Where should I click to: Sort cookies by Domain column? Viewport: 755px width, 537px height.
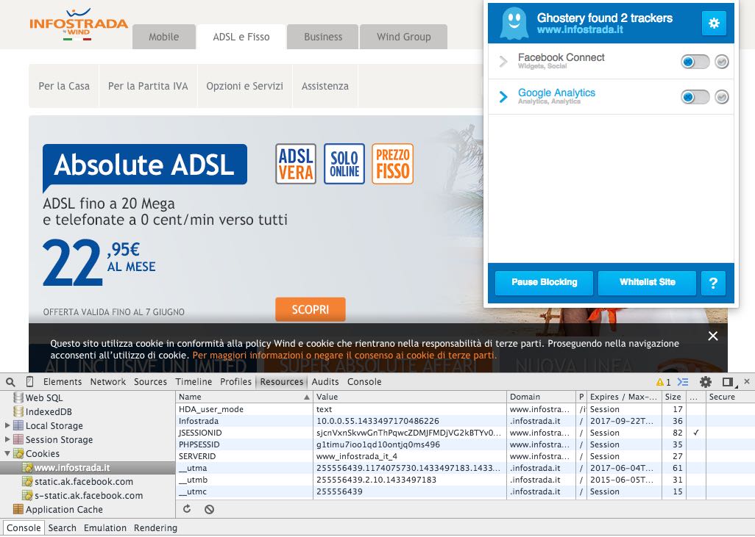click(541, 397)
